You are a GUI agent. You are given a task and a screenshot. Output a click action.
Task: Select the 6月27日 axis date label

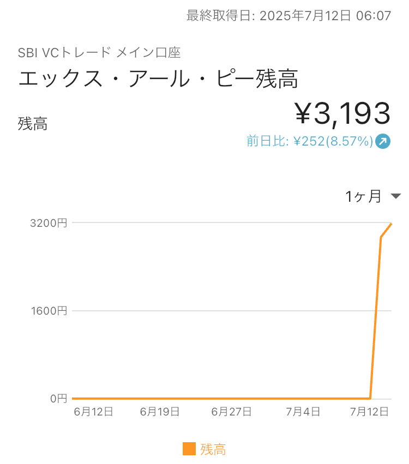coord(231,412)
